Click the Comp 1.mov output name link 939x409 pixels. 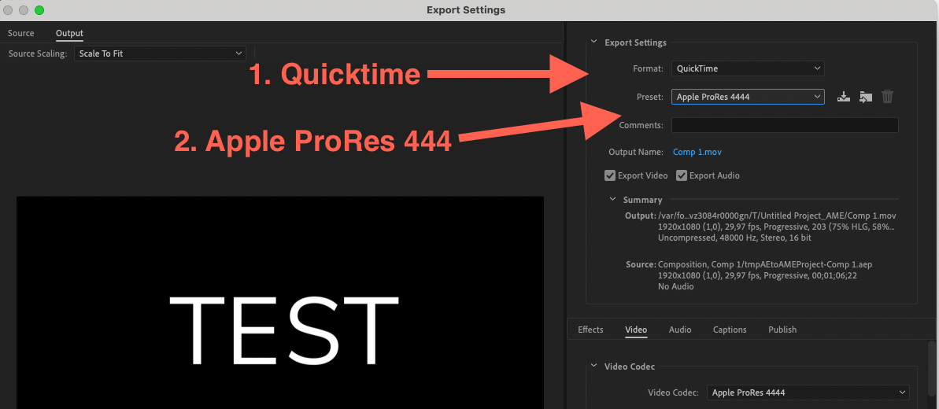[697, 152]
